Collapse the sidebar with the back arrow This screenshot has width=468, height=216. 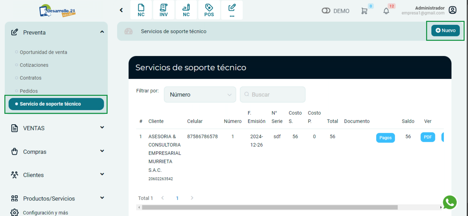[x=121, y=10]
